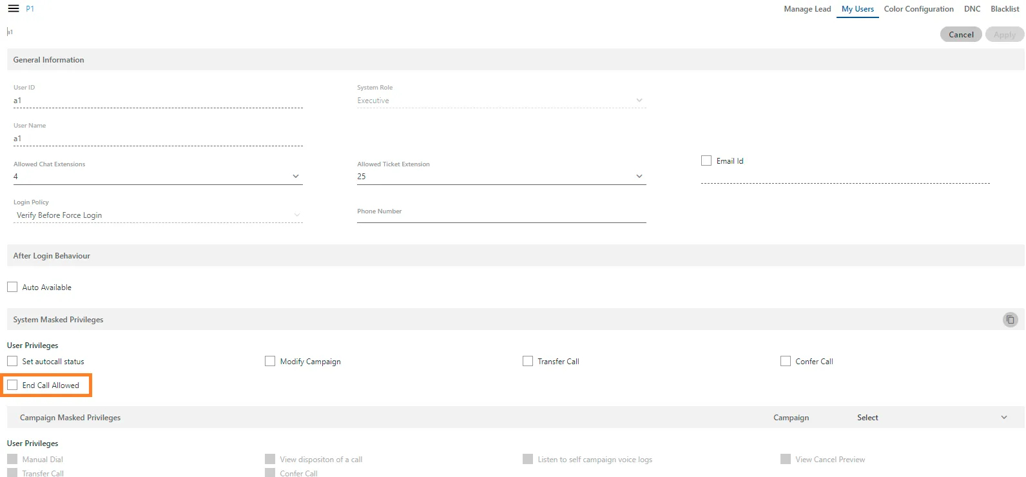Image resolution: width=1026 pixels, height=477 pixels.
Task: Check Listen to self campaign voice logs
Action: [528, 459]
